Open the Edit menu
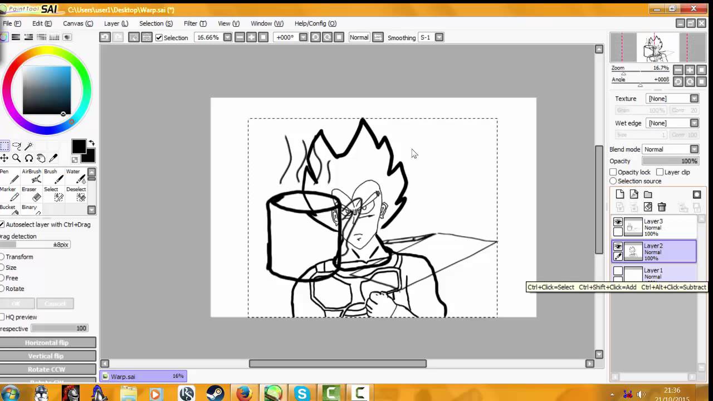 (x=42, y=23)
